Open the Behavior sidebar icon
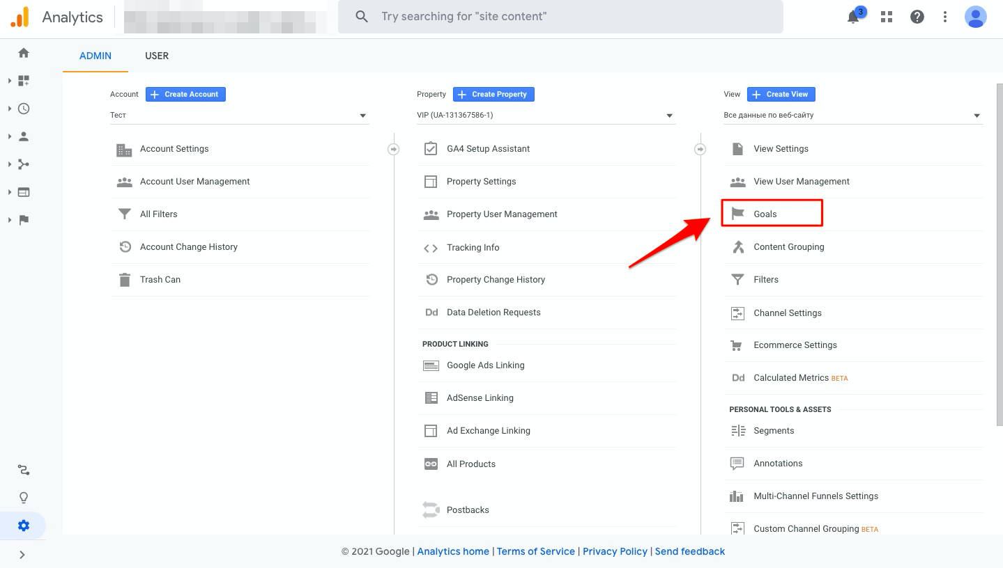This screenshot has width=1003, height=568. (24, 192)
